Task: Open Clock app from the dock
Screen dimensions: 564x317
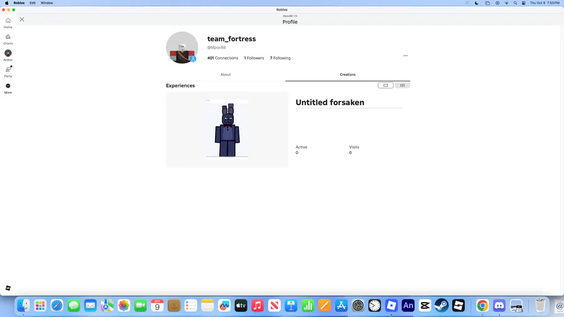Action: point(375,306)
